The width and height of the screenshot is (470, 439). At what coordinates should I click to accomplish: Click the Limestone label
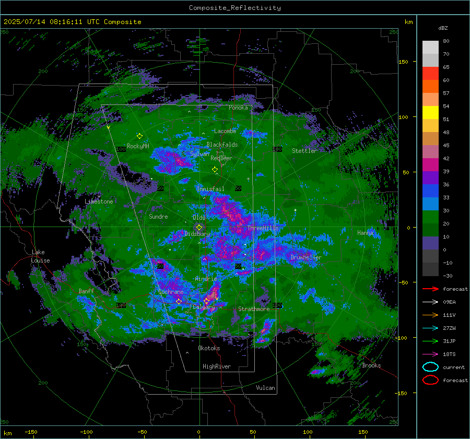tap(99, 201)
